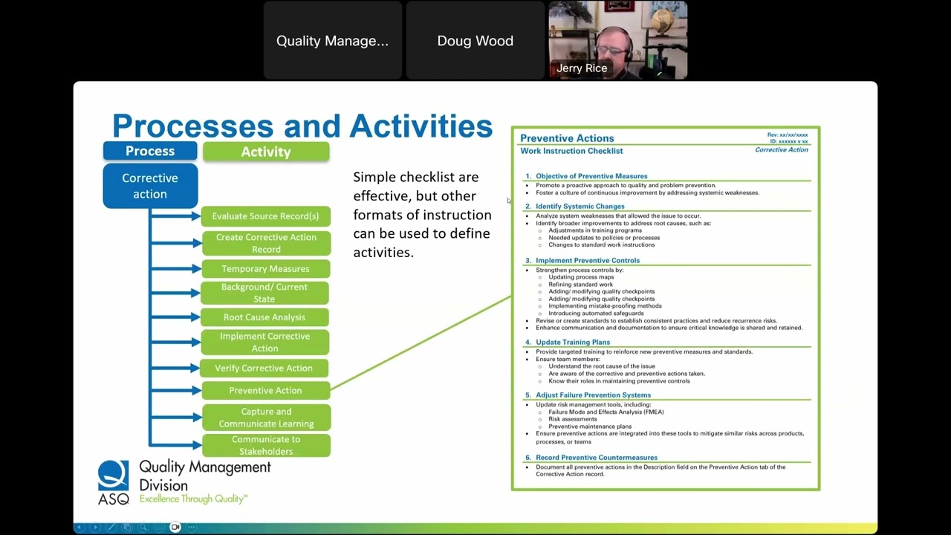This screenshot has height=535, width=951.
Task: Select Create Corrective Action Record activity
Action: click(266, 243)
